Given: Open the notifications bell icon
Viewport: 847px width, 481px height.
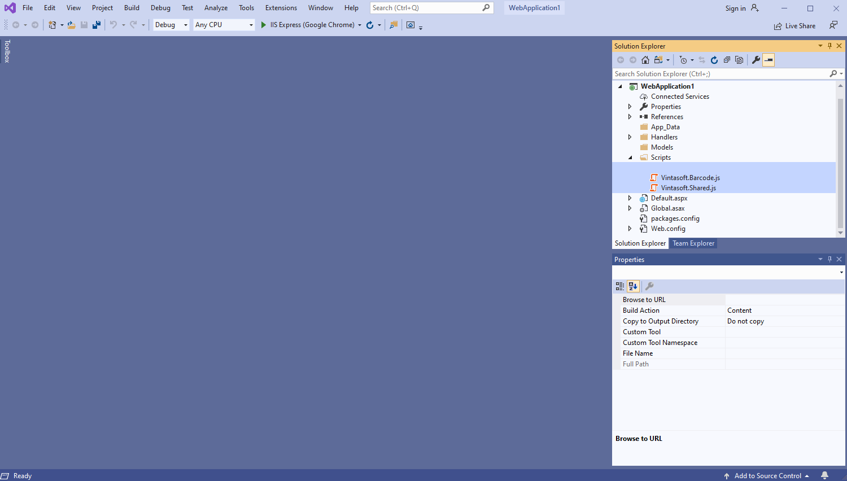Looking at the screenshot, I should pos(825,475).
